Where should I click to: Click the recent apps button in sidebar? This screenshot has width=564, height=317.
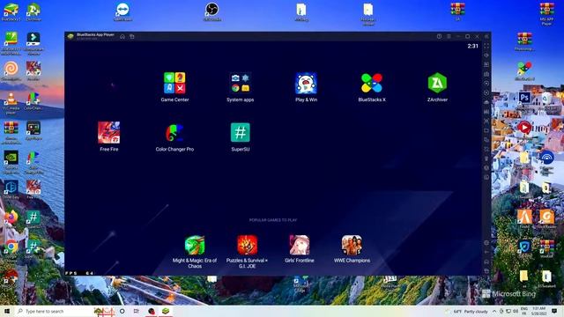(486, 271)
